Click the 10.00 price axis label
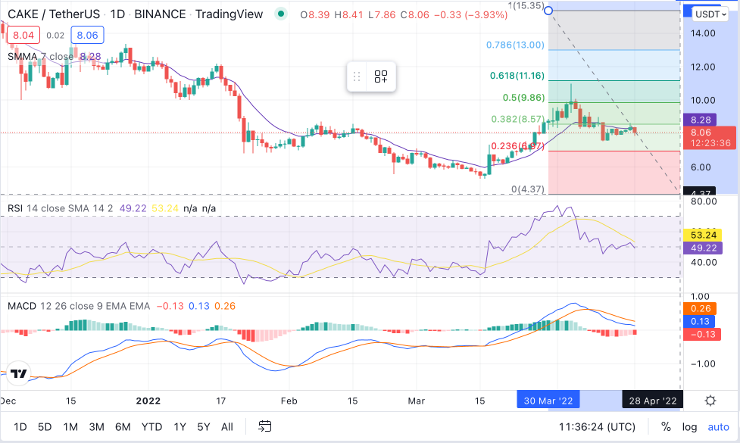The width and height of the screenshot is (740, 443). coord(703,101)
